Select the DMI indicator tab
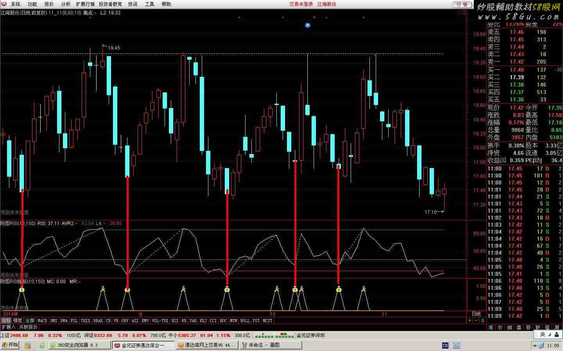The width and height of the screenshot is (563, 351). point(54,321)
